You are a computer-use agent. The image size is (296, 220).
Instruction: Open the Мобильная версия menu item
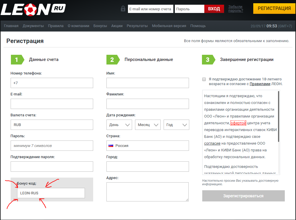169,26
